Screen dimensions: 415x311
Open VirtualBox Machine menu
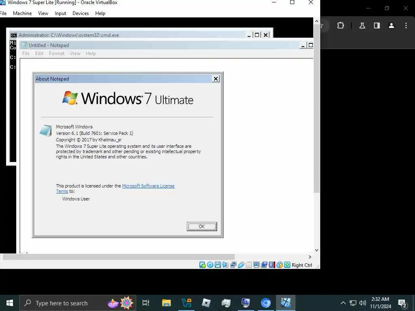[x=22, y=13]
